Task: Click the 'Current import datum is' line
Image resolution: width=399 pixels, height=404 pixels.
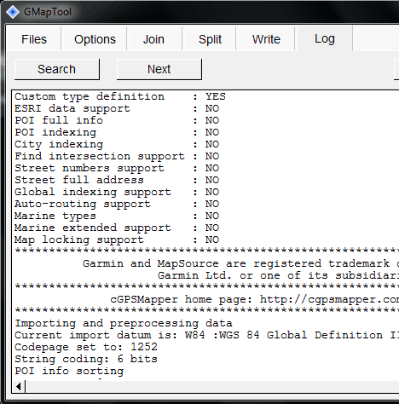Action: click(x=206, y=335)
